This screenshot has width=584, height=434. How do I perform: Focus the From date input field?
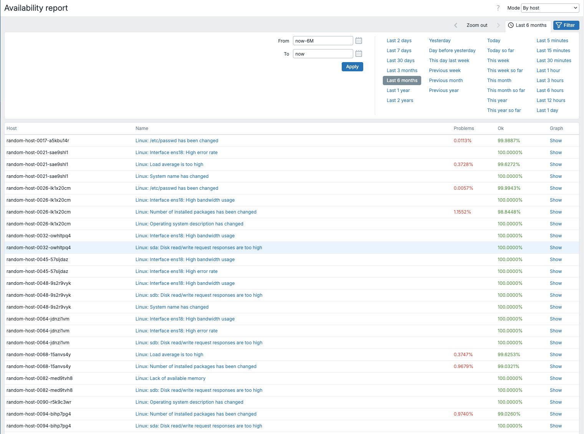[323, 41]
